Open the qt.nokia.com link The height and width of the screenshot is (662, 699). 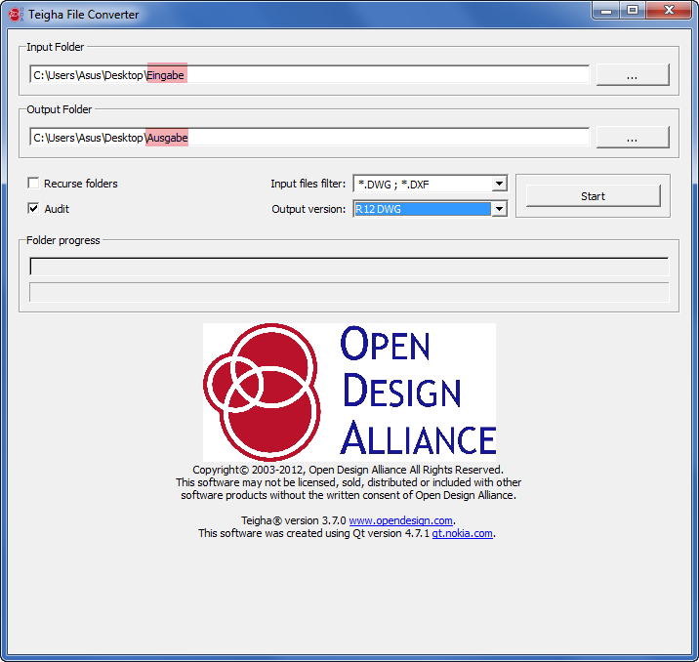click(463, 533)
